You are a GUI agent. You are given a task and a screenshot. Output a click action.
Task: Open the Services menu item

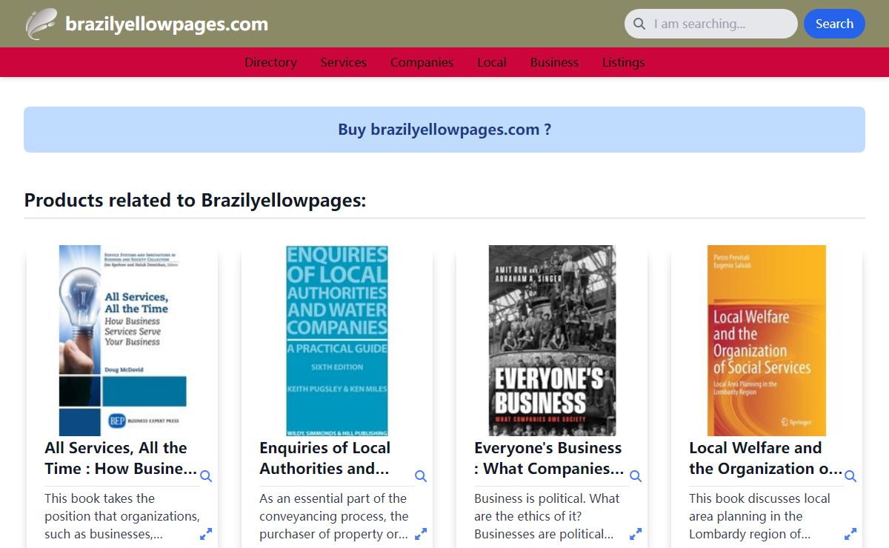point(344,62)
